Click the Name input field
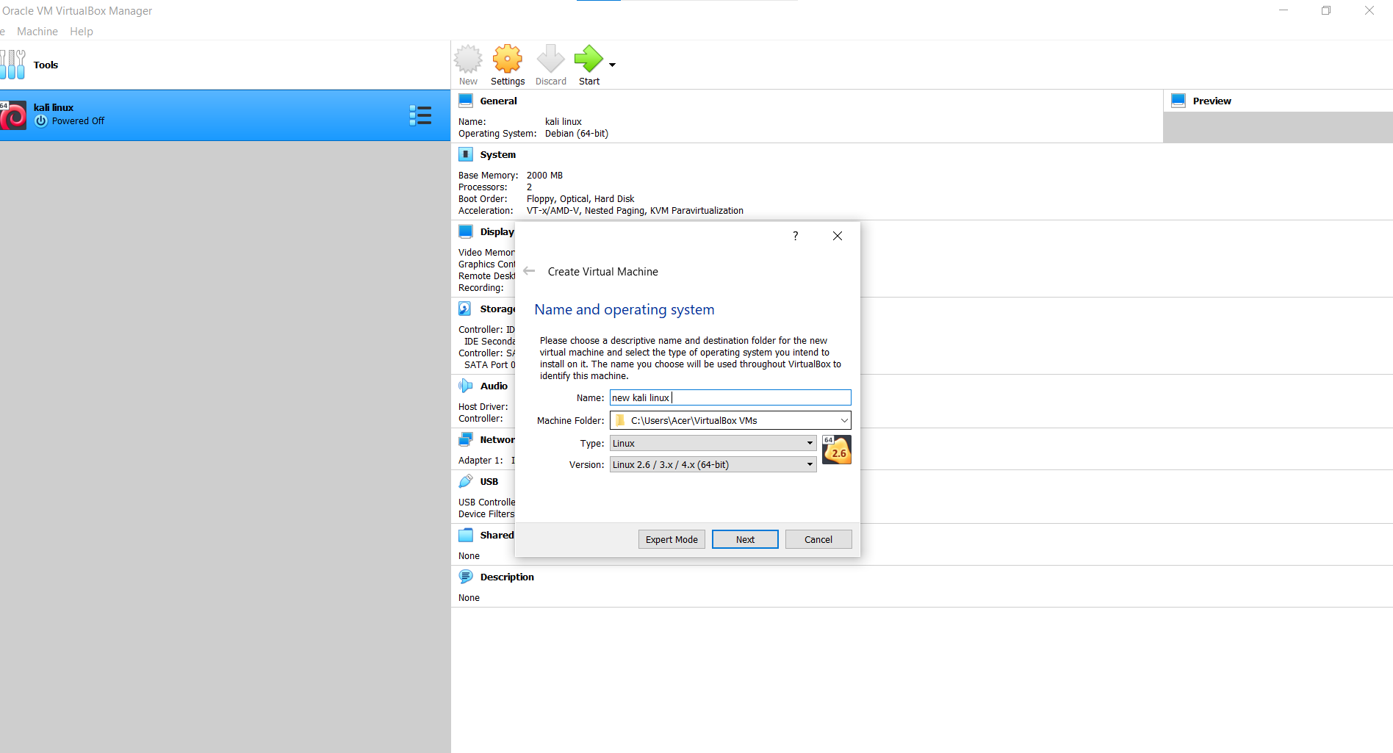The width and height of the screenshot is (1393, 753). coord(730,397)
